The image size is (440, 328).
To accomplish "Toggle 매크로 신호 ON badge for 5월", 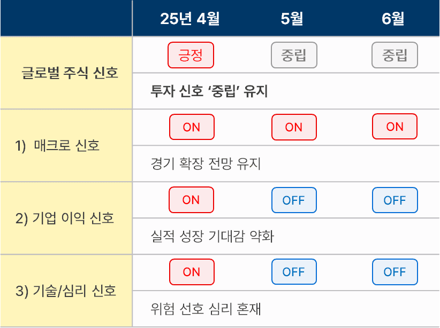I will (x=294, y=127).
